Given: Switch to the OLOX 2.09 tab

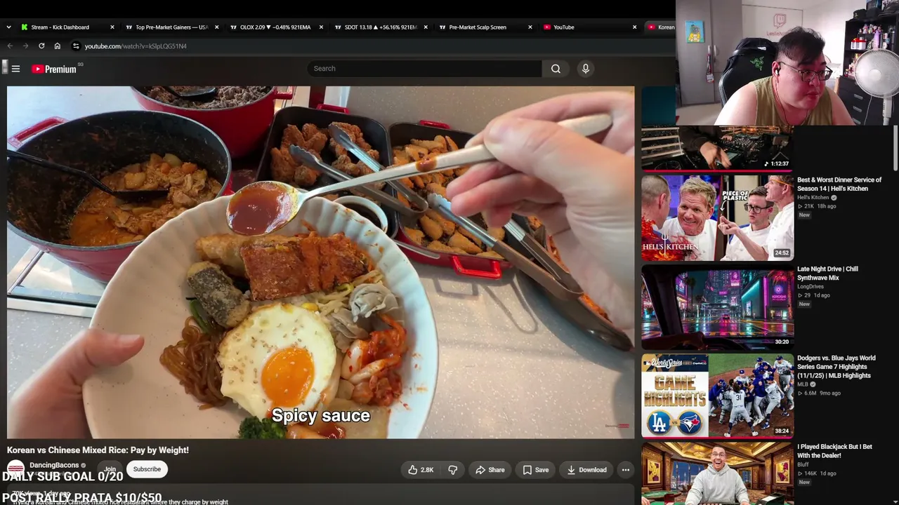Looking at the screenshot, I should coord(276,27).
